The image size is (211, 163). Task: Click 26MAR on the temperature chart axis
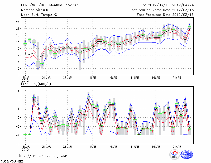pos(67,78)
